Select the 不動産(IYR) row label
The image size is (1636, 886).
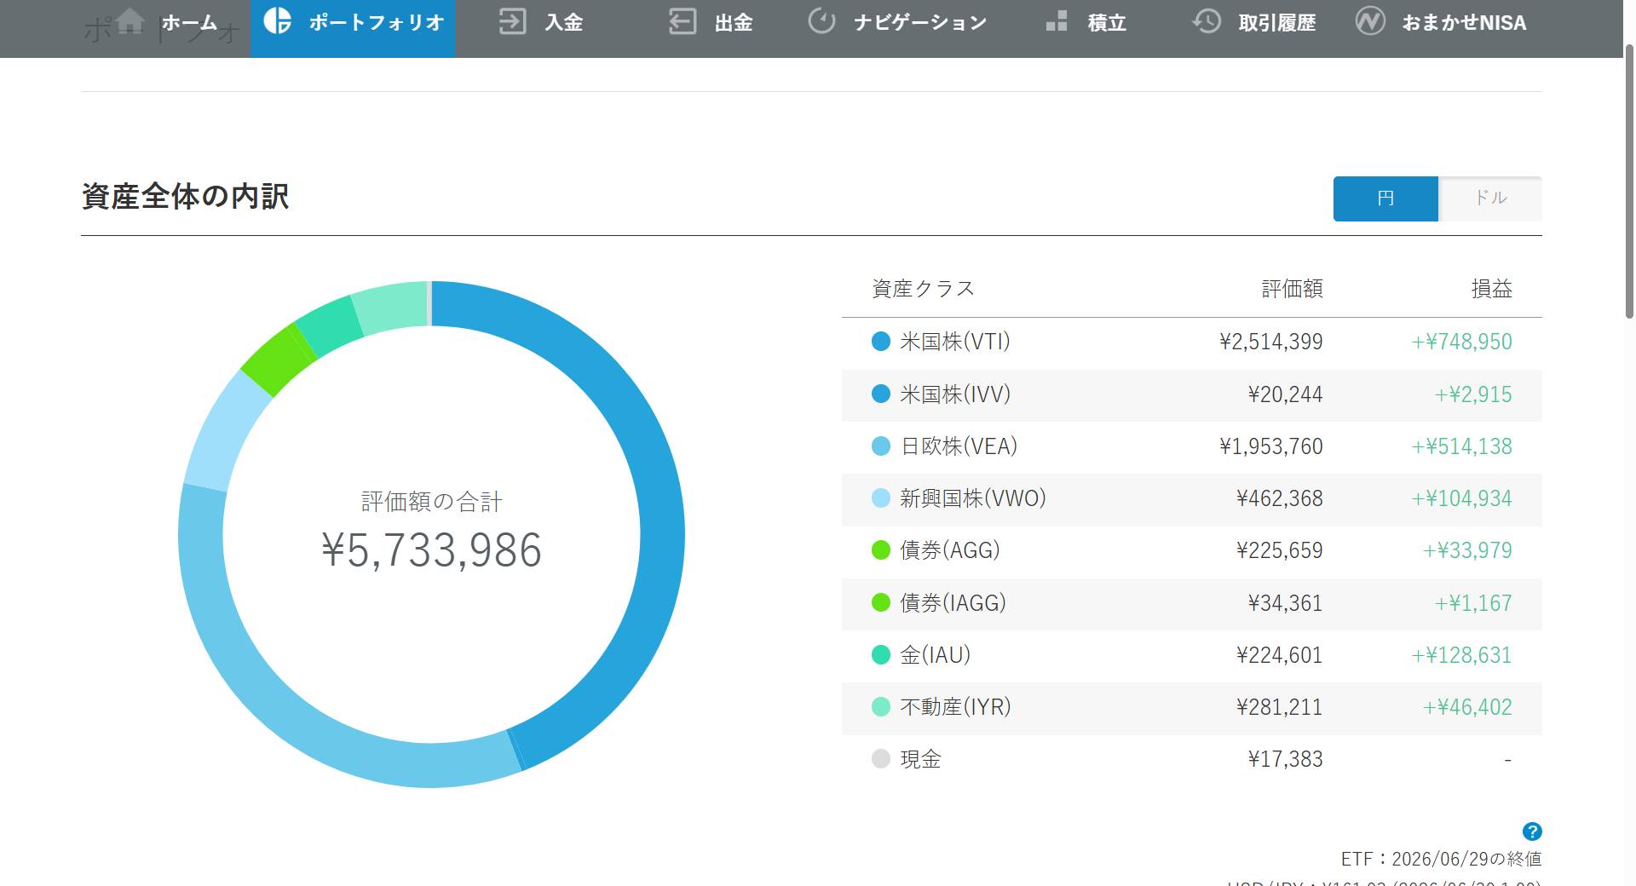(955, 707)
